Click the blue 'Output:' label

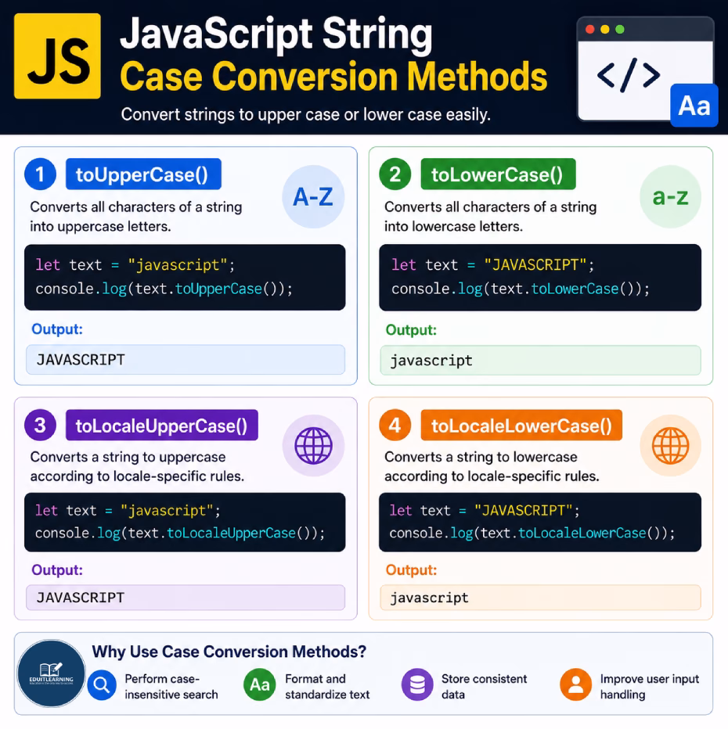[x=56, y=329]
